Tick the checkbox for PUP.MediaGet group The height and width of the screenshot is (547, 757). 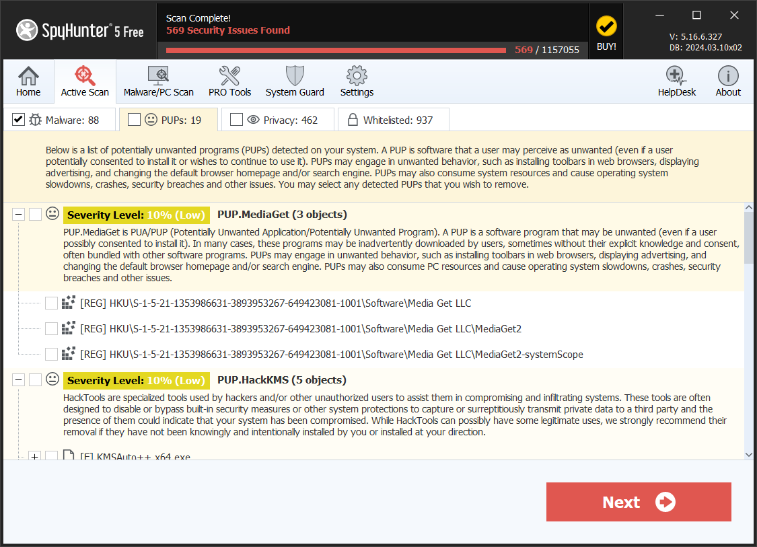pos(36,215)
